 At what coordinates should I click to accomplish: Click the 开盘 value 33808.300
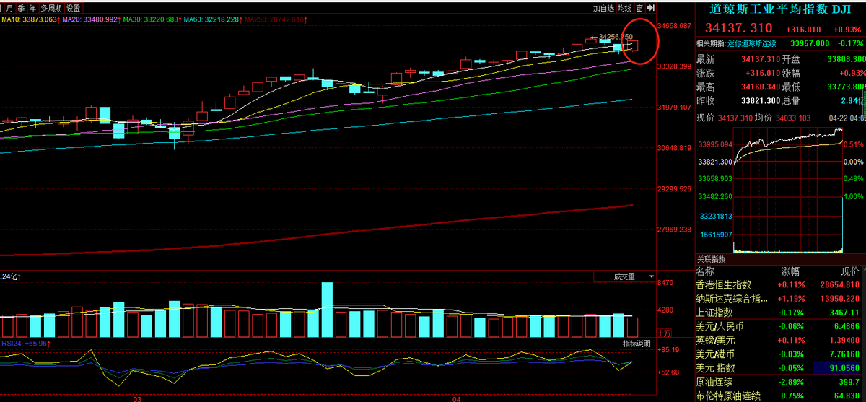point(847,59)
